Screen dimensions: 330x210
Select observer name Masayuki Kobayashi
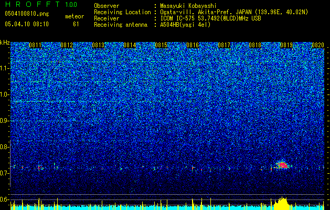point(188,6)
